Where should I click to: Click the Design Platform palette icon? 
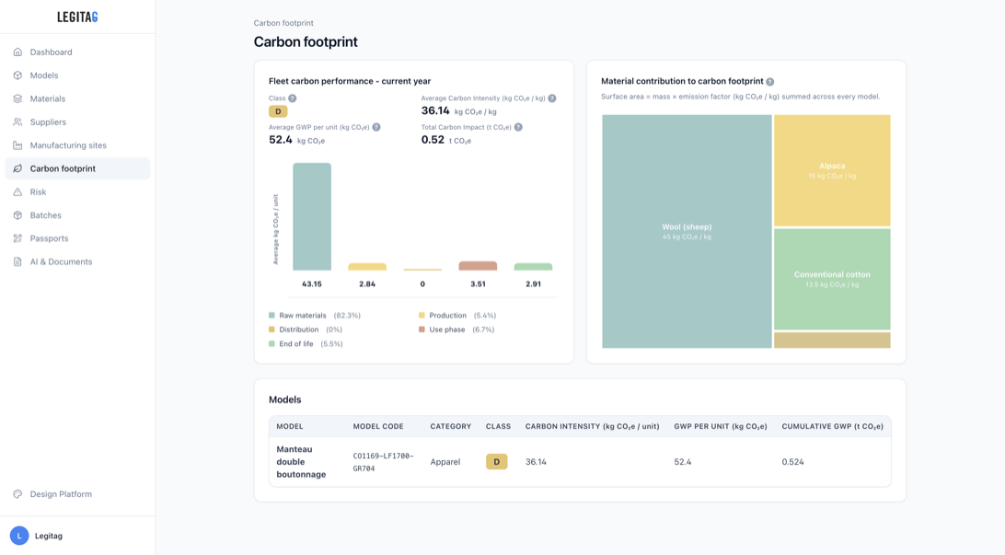17,494
